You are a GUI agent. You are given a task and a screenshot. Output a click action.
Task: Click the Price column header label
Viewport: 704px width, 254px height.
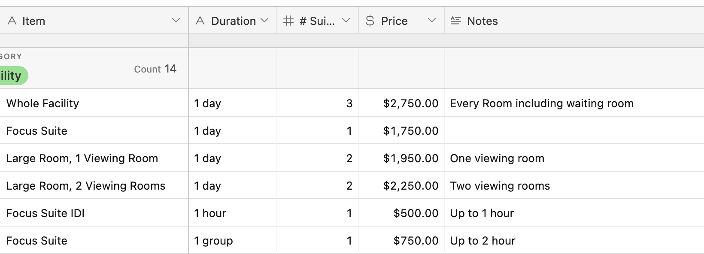[x=394, y=21]
